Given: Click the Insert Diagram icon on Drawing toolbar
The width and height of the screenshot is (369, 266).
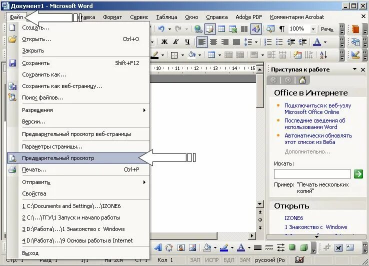Looking at the screenshot, I should coord(169,247).
